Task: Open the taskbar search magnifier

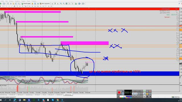Action: click(5, 100)
